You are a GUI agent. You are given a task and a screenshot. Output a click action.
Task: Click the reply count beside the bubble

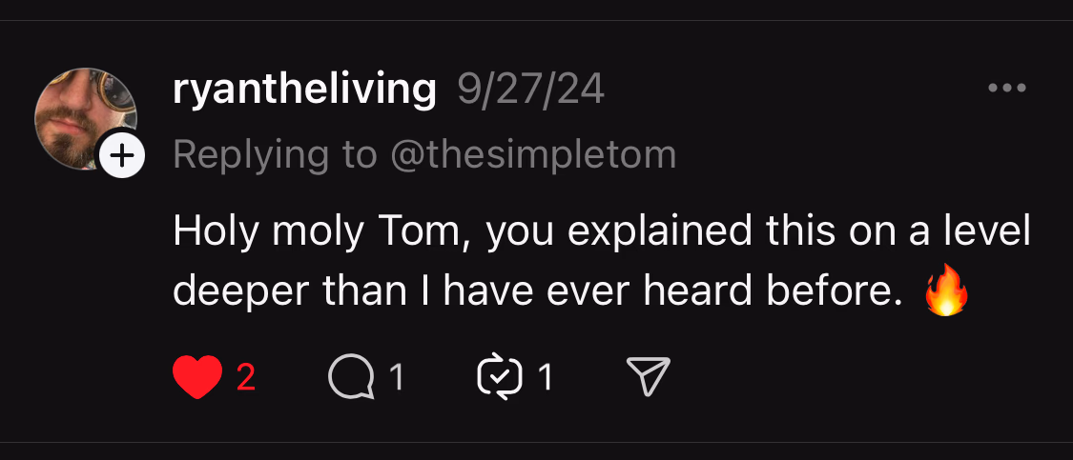[x=397, y=378]
